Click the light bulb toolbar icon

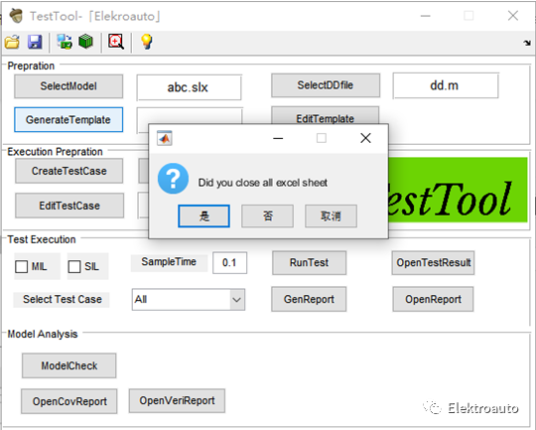point(146,42)
